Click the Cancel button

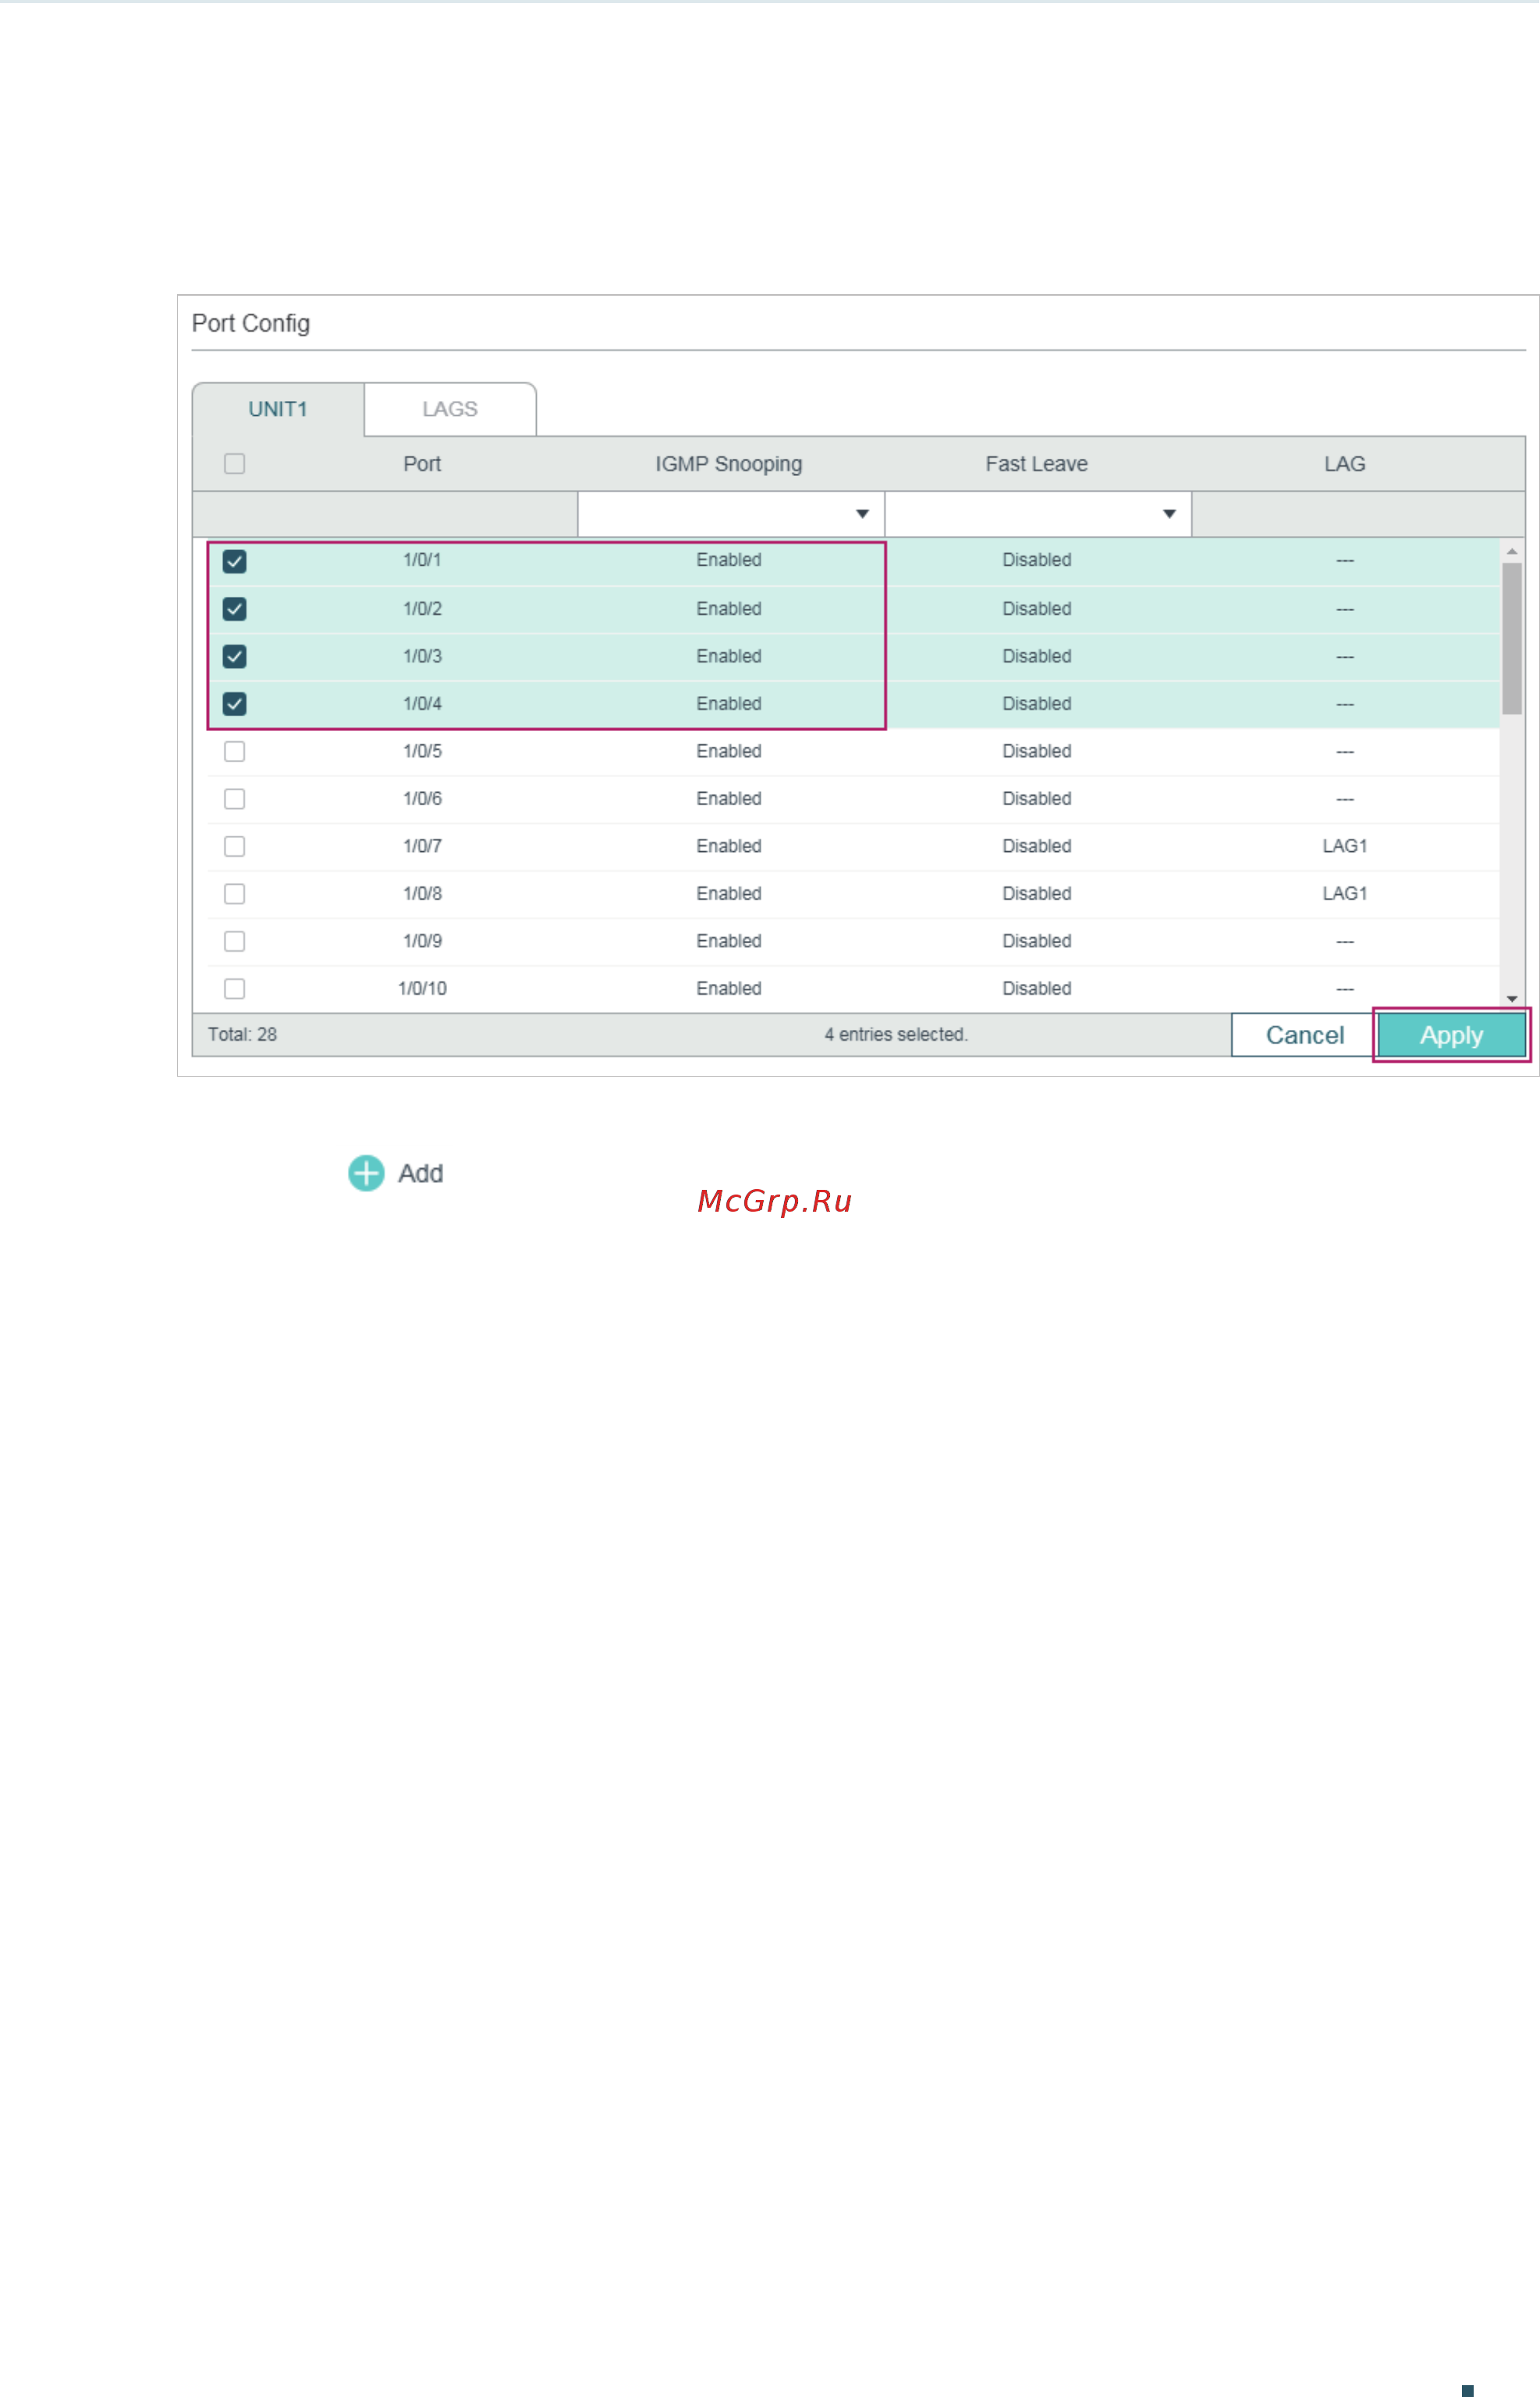pos(1304,1035)
